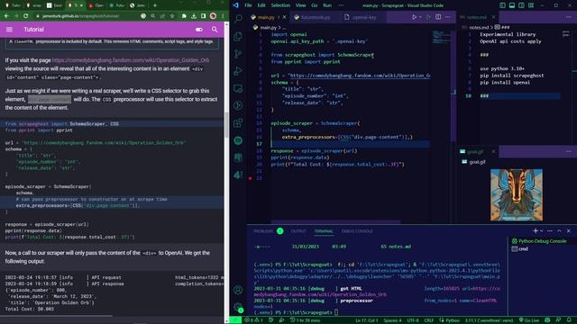Bookmark the page with the star icon

(172, 16)
